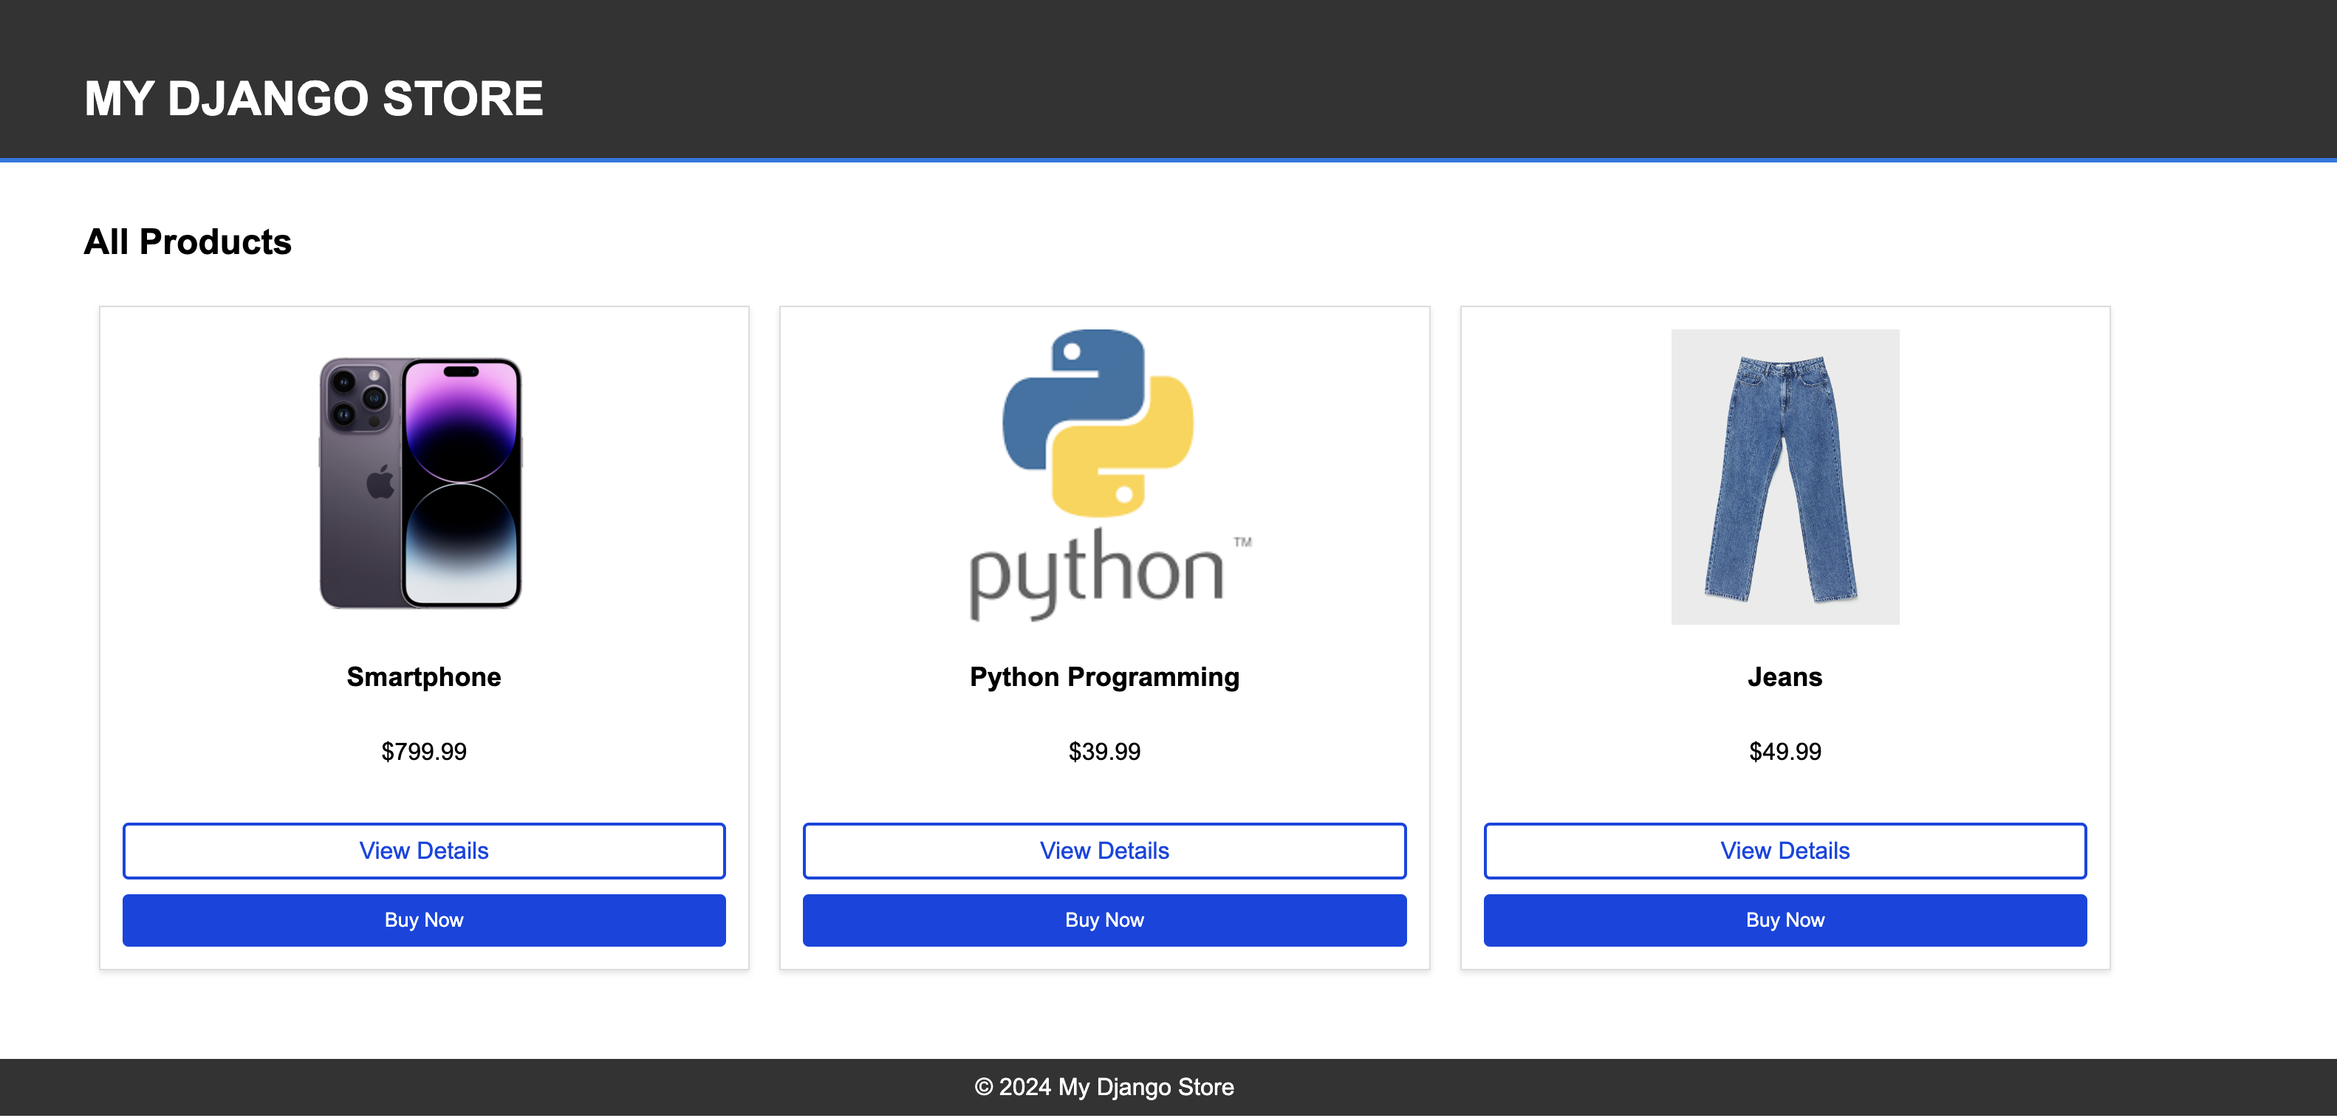Buy the Jeans now
The image size is (2337, 1118).
click(x=1785, y=920)
